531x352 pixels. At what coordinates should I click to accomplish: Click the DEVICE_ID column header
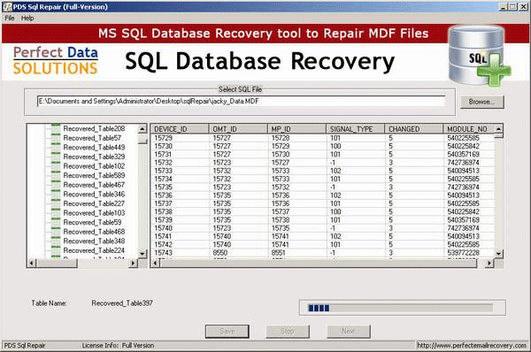click(180, 129)
